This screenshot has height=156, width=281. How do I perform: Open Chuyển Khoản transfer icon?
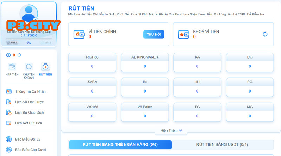(x=29, y=67)
